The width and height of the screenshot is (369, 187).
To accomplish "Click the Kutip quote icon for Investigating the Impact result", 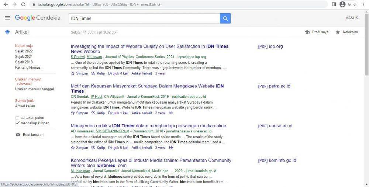I will coord(93,73).
